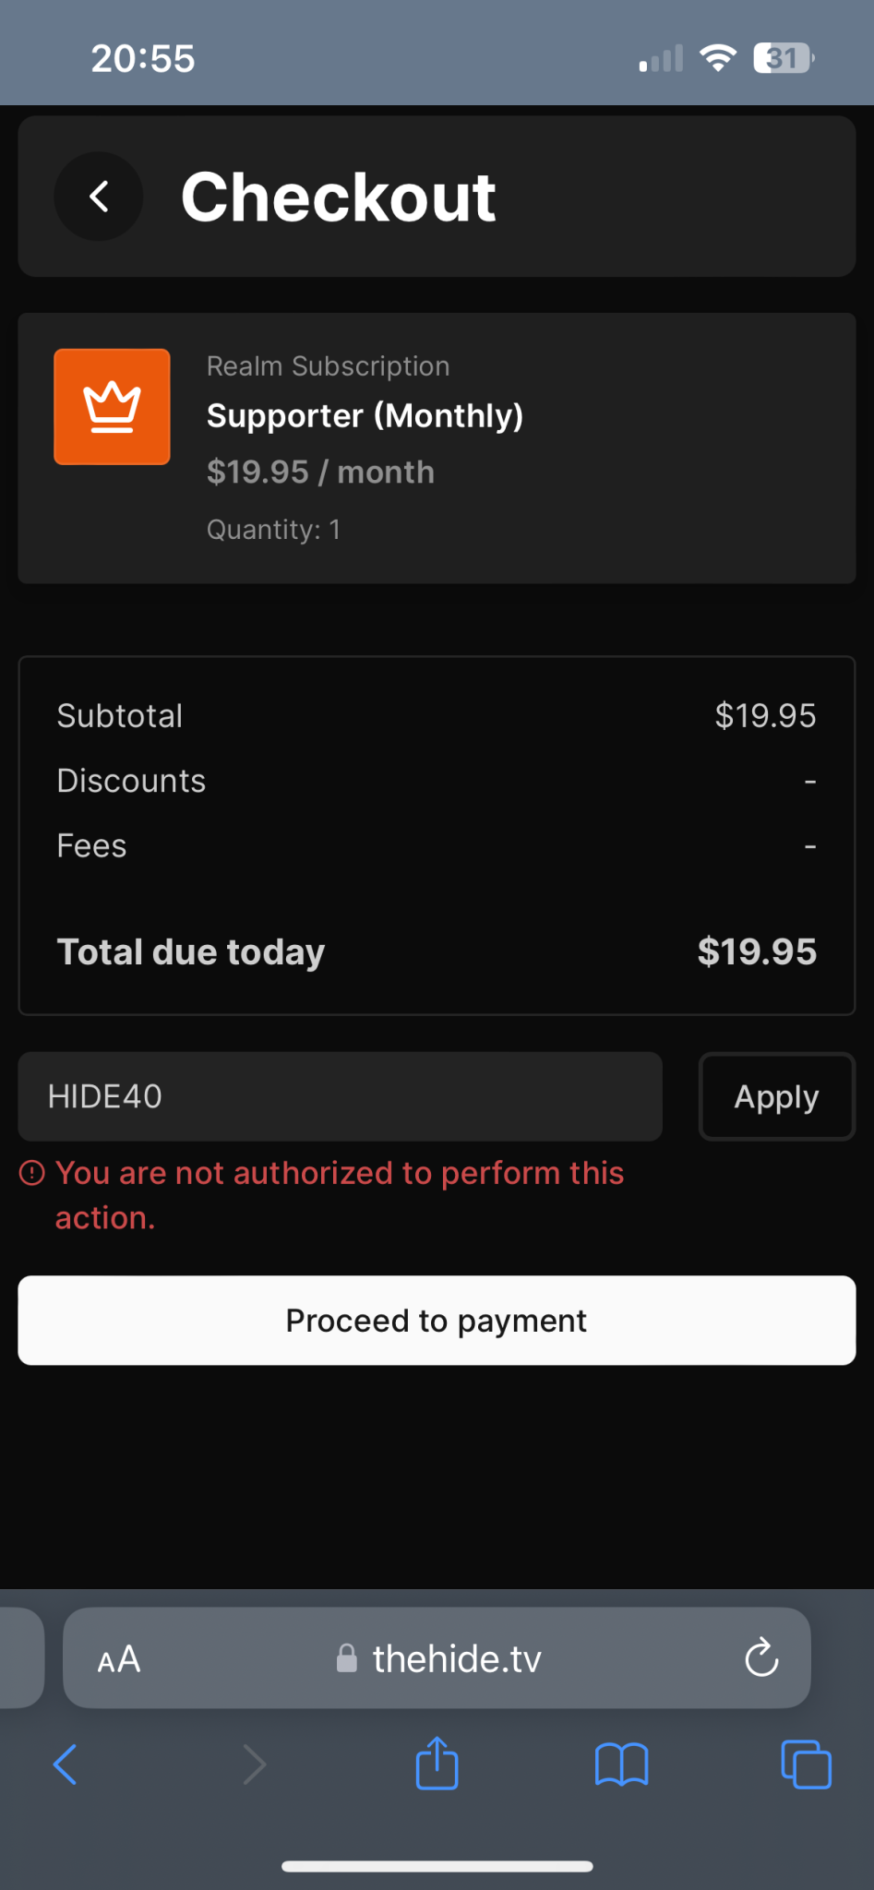Viewport: 874px width, 1890px height.
Task: Tap the Wi-Fi icon in status bar
Action: 717,58
